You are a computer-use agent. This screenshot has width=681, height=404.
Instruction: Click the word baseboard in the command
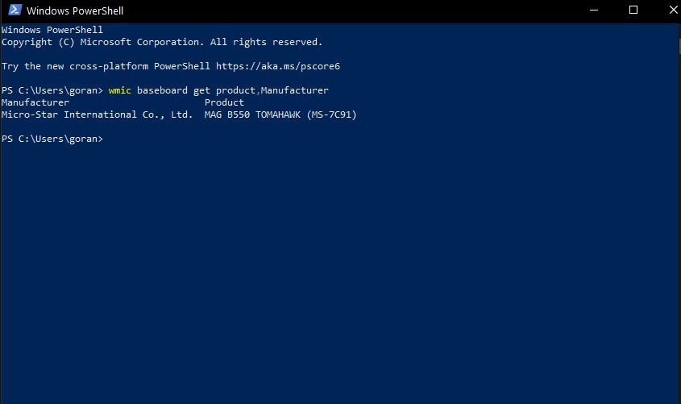[163, 90]
